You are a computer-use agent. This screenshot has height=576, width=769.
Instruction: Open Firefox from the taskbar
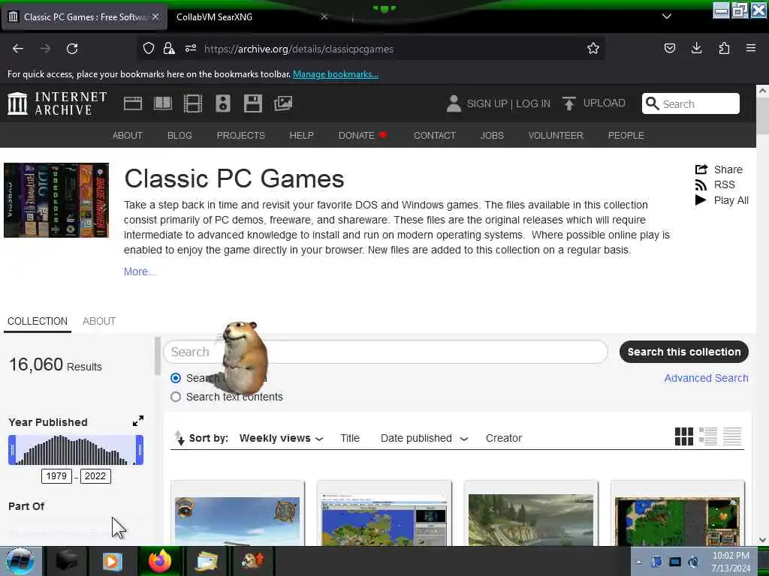click(x=159, y=561)
